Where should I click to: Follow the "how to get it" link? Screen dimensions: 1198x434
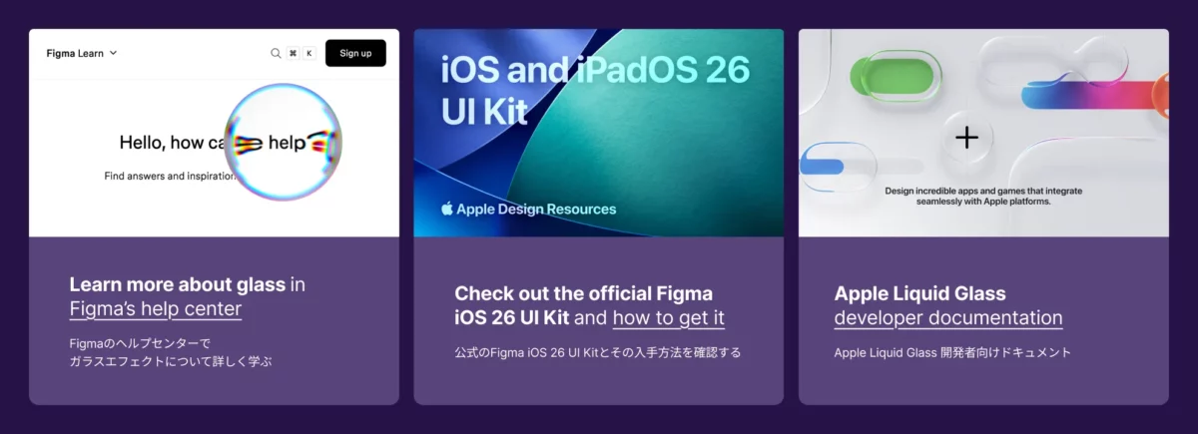[x=668, y=318]
